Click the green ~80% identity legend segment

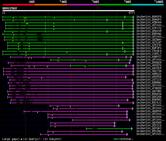point(115,5)
